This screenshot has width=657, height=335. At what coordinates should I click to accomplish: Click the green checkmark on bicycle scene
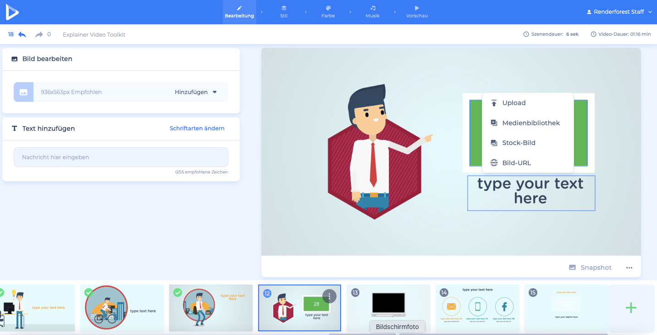88,292
